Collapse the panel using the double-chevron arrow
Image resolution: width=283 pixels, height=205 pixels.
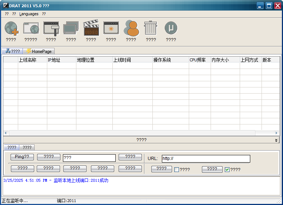tap(276, 140)
